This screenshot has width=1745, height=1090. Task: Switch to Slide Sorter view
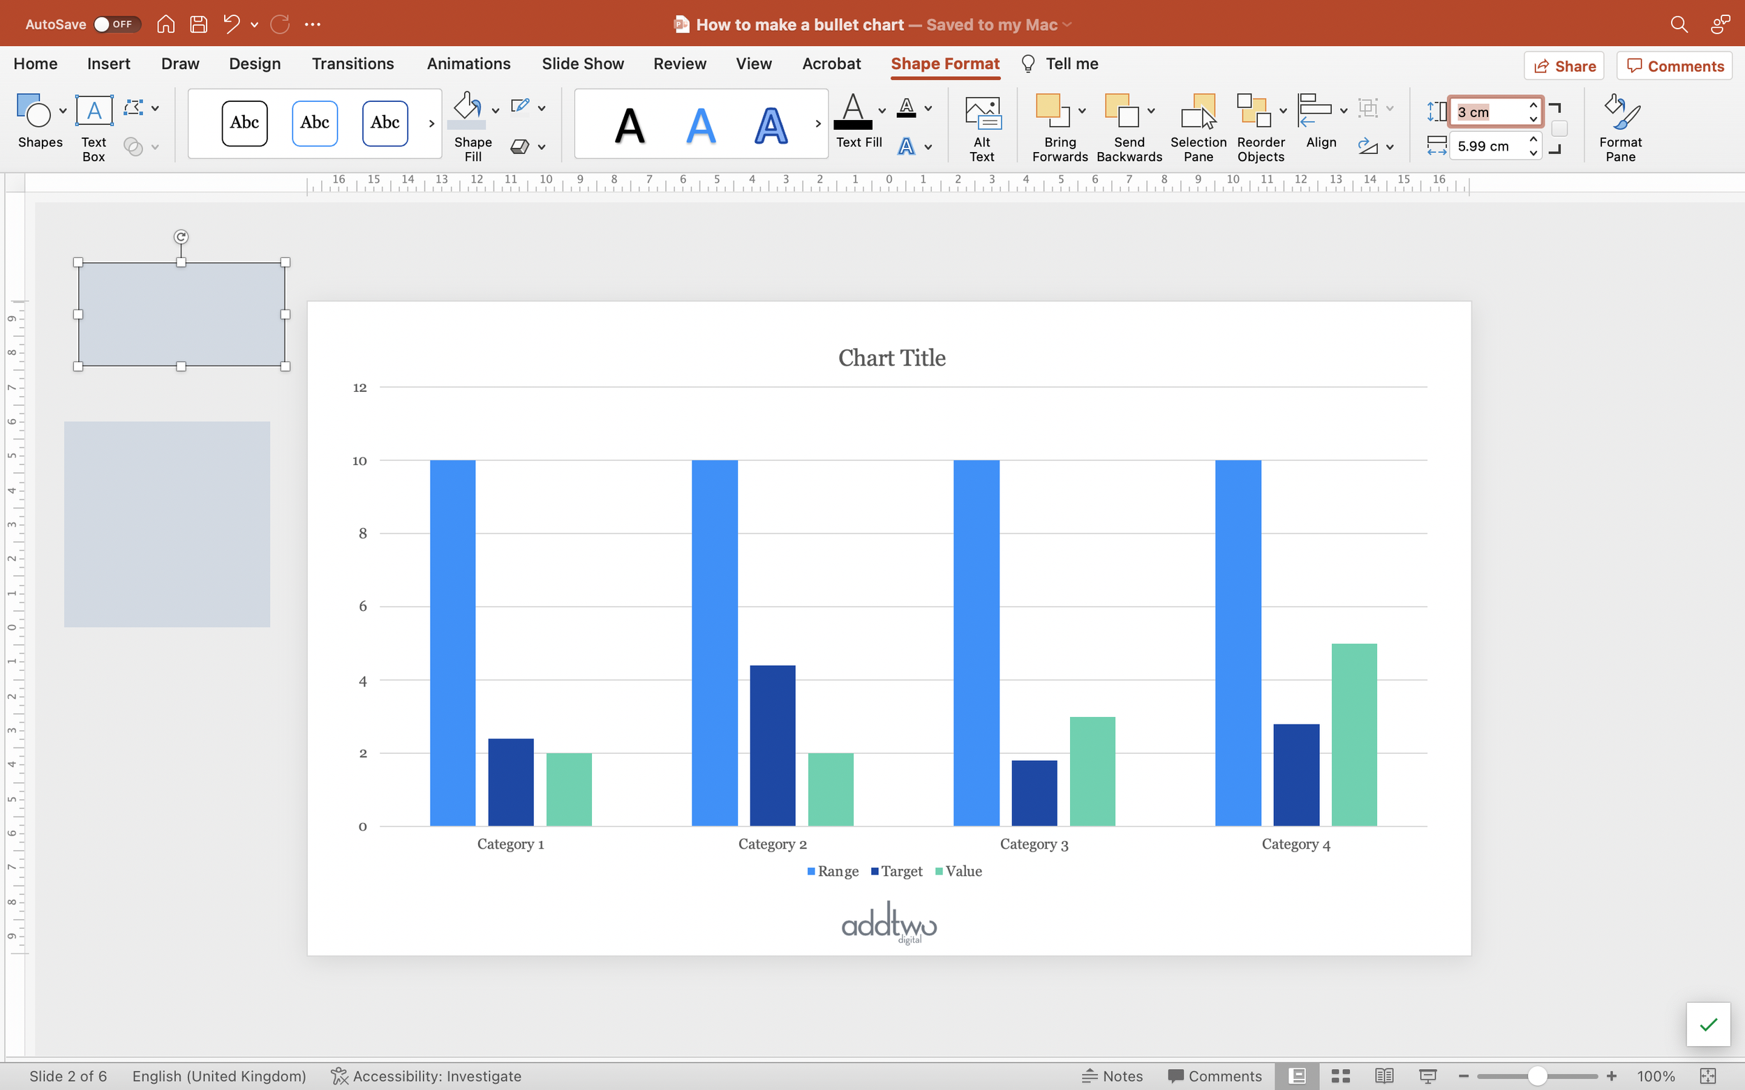click(1340, 1075)
